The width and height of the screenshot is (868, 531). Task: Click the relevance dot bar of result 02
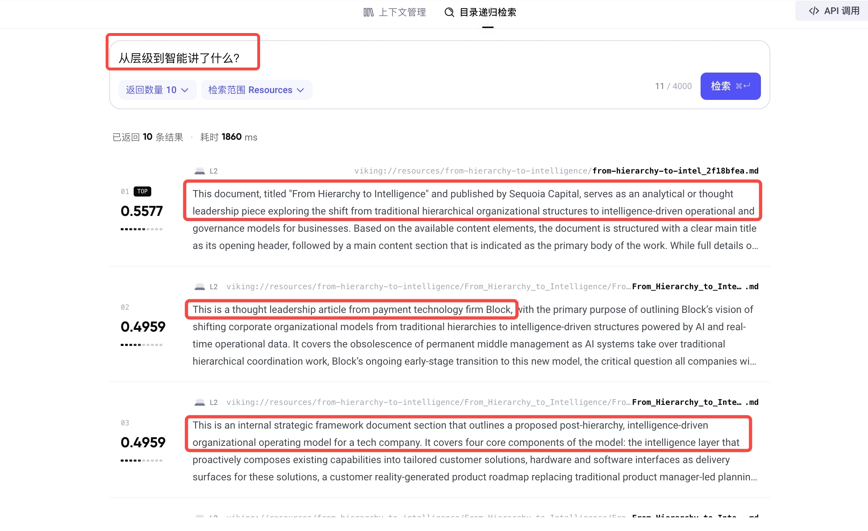tap(142, 345)
